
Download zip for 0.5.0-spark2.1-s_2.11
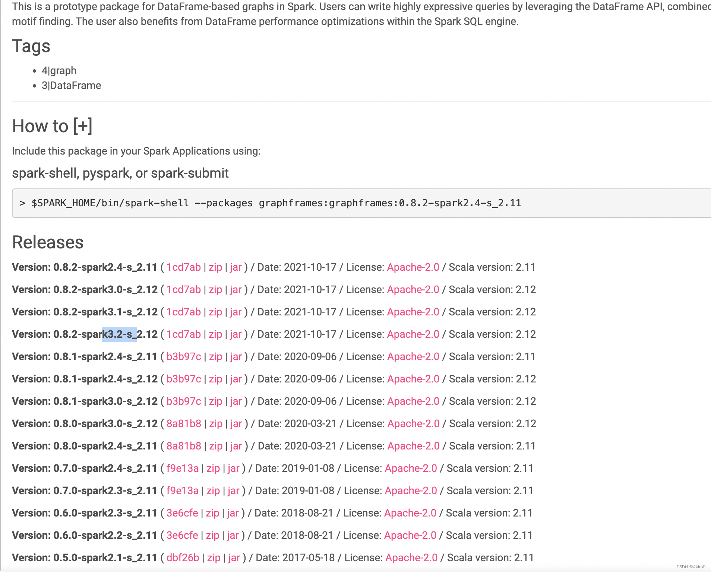pos(214,558)
